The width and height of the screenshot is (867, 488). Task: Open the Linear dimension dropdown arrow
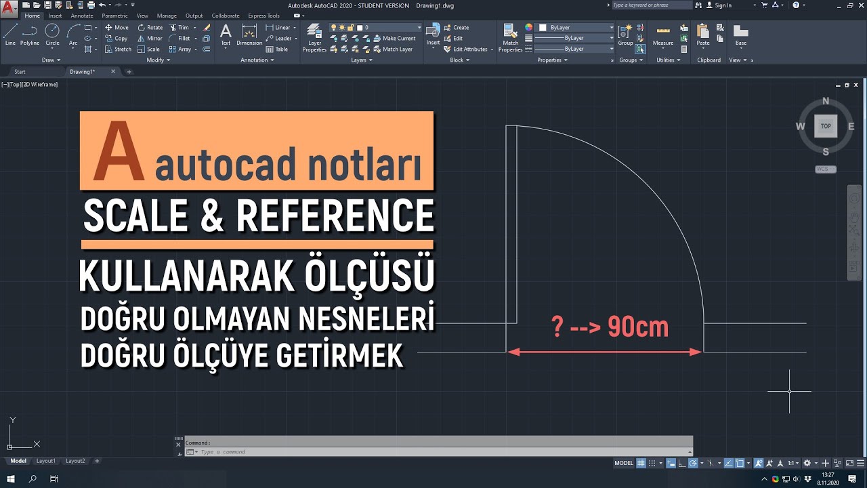coord(295,28)
